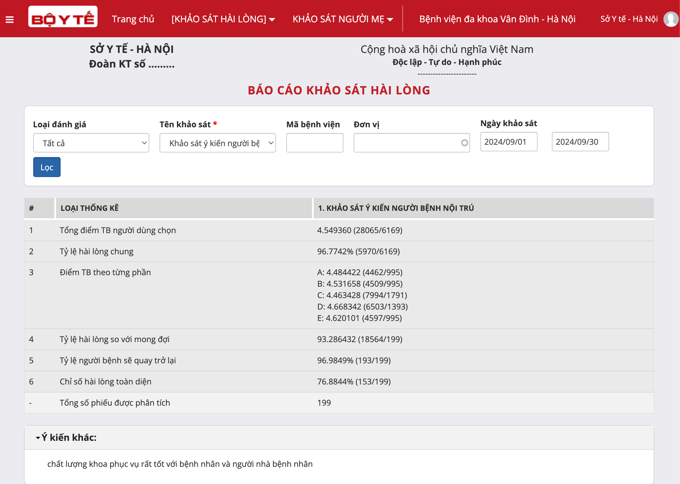The image size is (680, 484).
Task: Click the Lọc filter button
Action: pyautogui.click(x=47, y=167)
